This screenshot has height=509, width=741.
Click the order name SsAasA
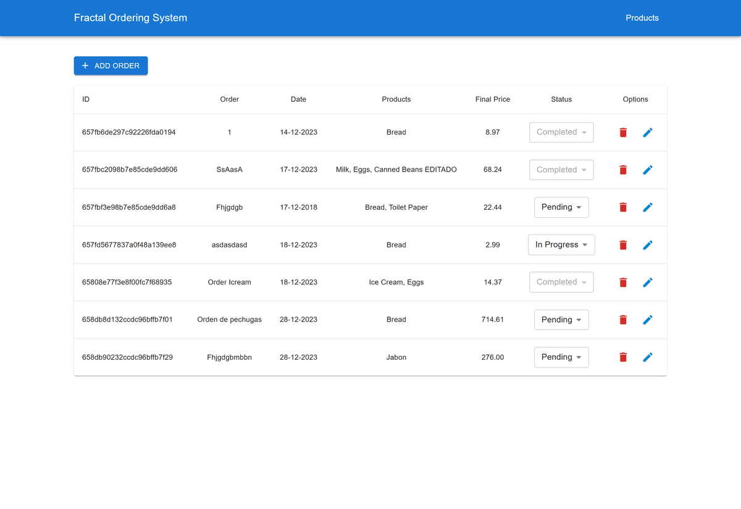[229, 170]
